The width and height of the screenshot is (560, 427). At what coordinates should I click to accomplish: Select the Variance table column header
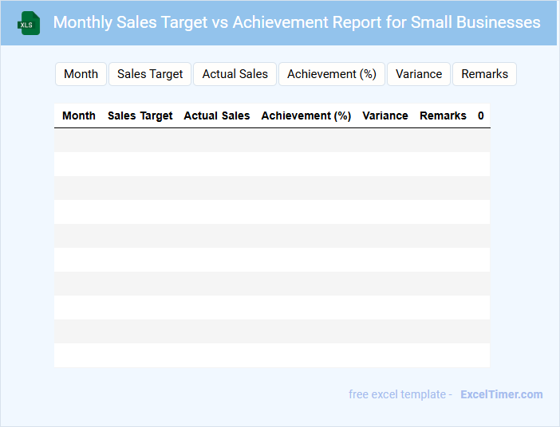coord(385,116)
